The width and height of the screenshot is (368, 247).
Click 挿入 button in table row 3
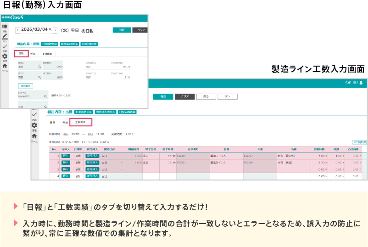point(66,169)
